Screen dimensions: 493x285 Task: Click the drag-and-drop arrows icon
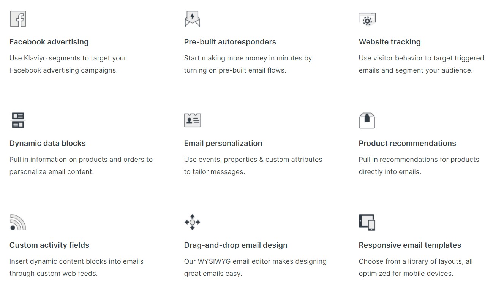[192, 222]
